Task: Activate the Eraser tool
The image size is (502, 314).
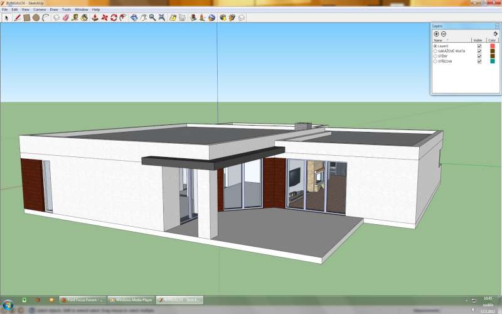Action: (65, 18)
